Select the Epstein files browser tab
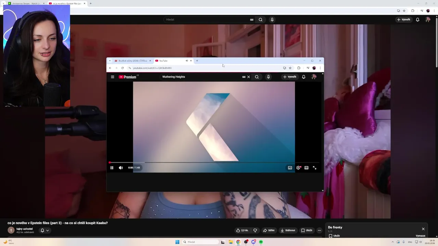438x246 pixels. pos(67,3)
